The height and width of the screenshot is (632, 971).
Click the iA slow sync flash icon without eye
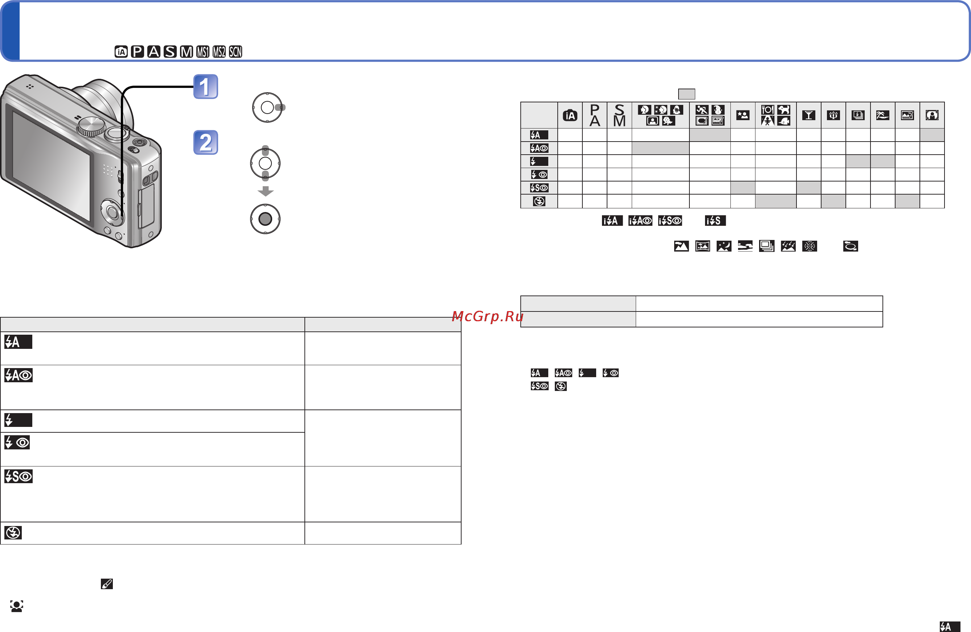click(x=715, y=221)
